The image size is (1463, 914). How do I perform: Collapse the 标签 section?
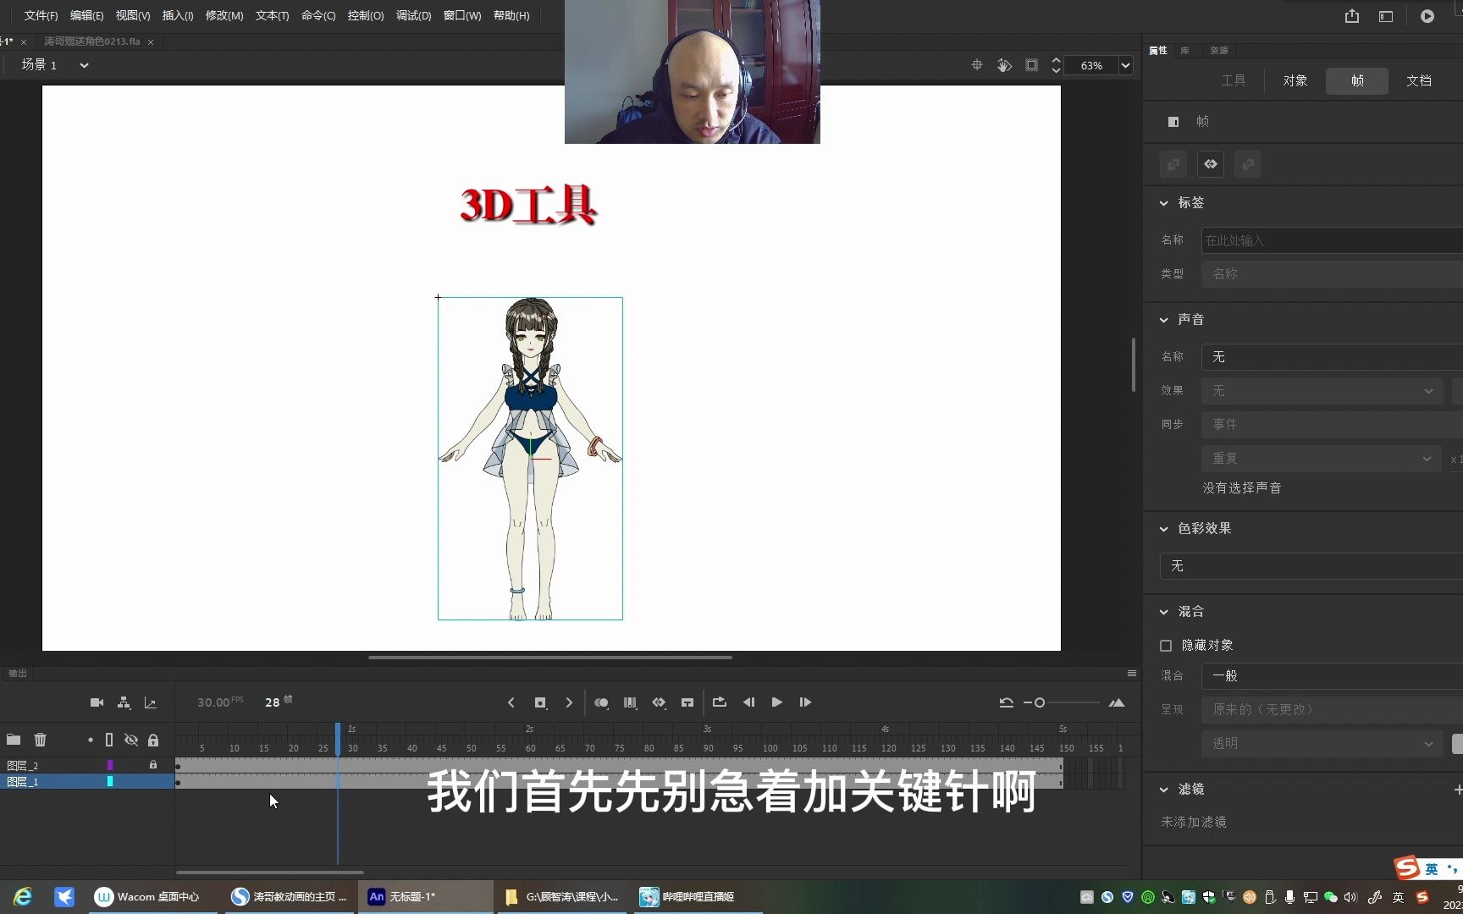1164,203
